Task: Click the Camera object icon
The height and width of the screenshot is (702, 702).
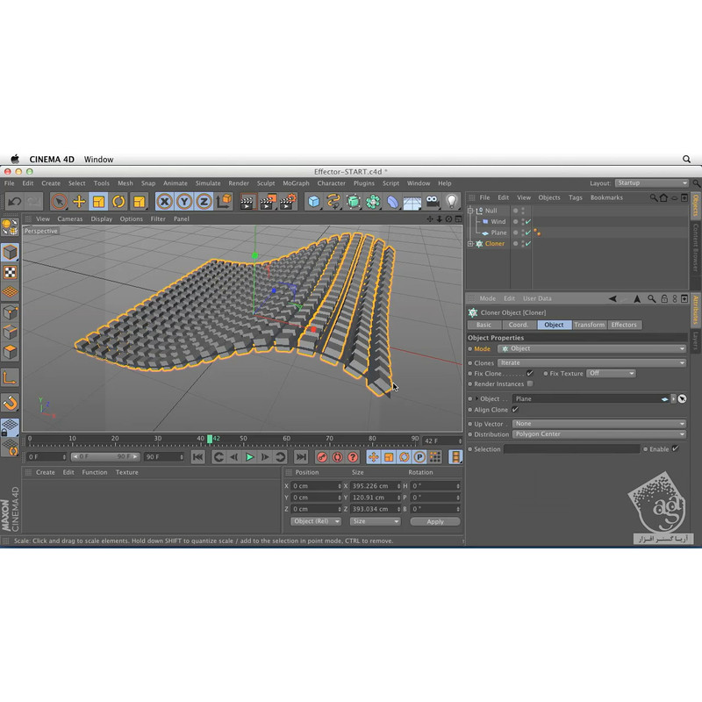Action: 432,202
